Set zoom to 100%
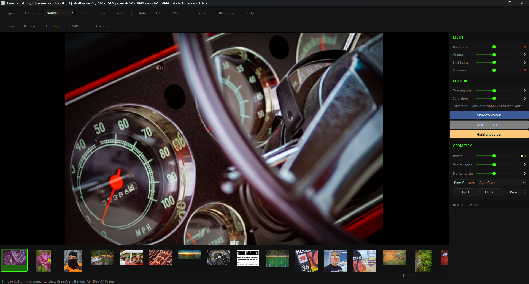This screenshot has height=284, width=529. [x=174, y=13]
